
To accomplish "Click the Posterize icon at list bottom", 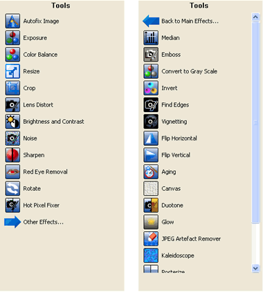I will point(151,269).
